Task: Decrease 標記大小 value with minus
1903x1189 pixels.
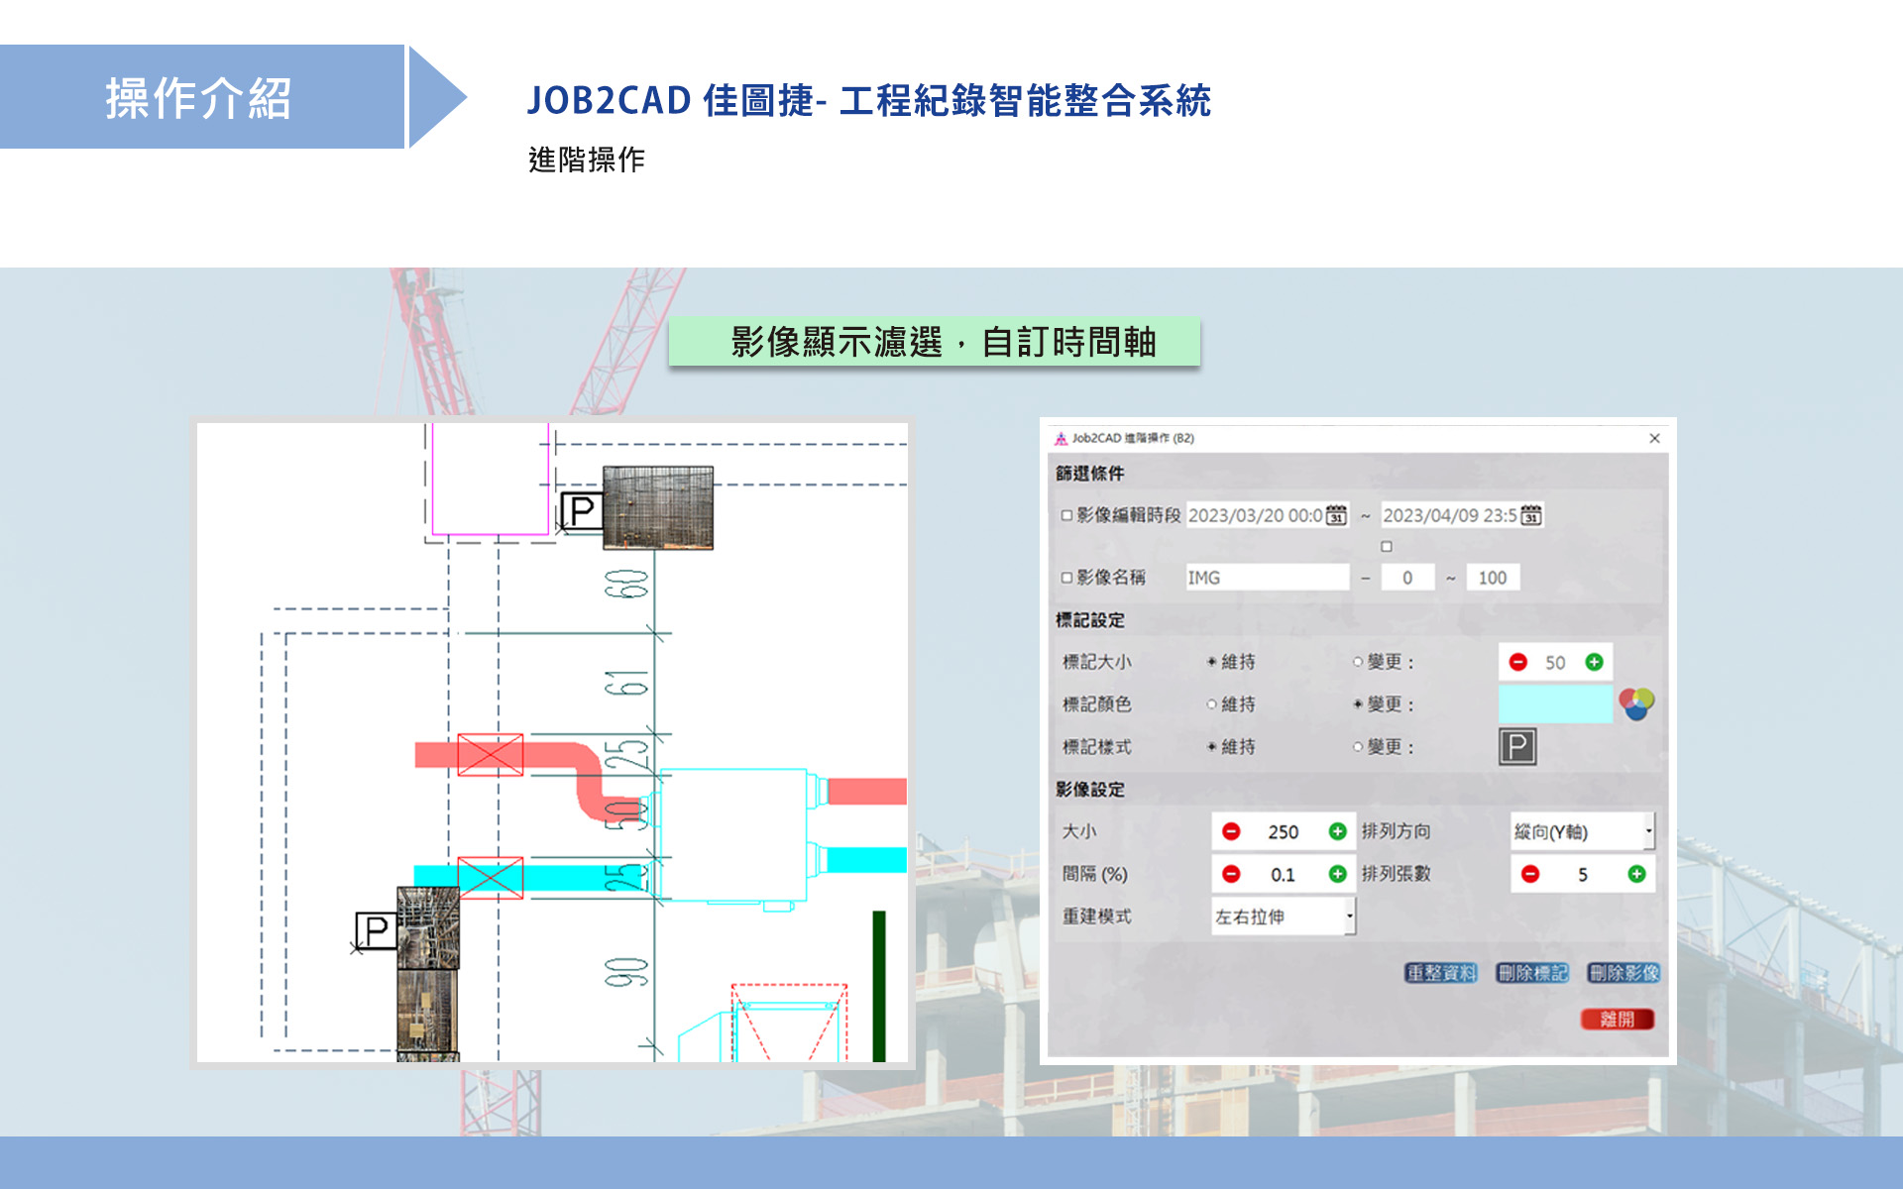Action: tap(1517, 662)
